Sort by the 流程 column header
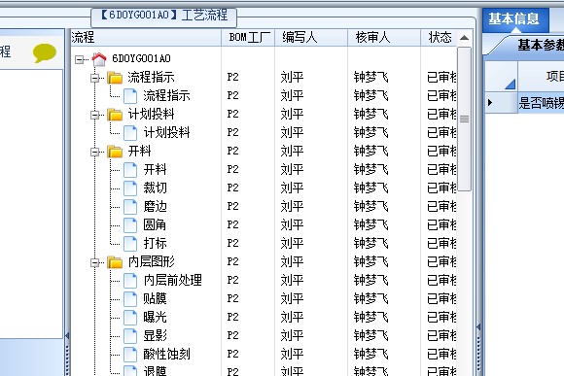564x376 pixels. pos(146,37)
